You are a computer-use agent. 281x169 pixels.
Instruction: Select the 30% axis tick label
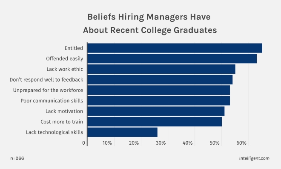(161, 143)
